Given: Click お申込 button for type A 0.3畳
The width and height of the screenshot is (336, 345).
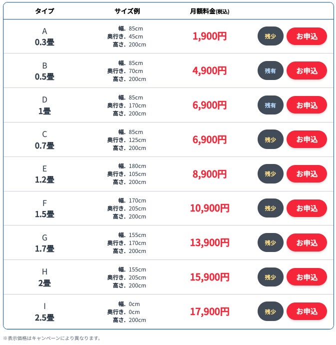Looking at the screenshot, I should tap(307, 36).
